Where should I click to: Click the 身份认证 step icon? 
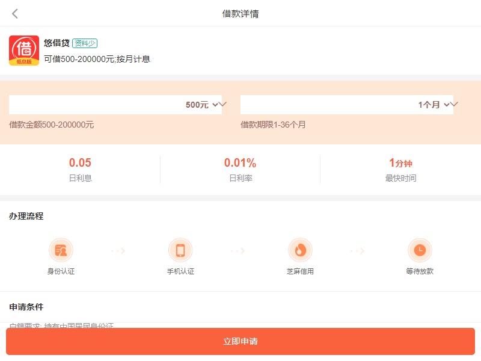(61, 250)
